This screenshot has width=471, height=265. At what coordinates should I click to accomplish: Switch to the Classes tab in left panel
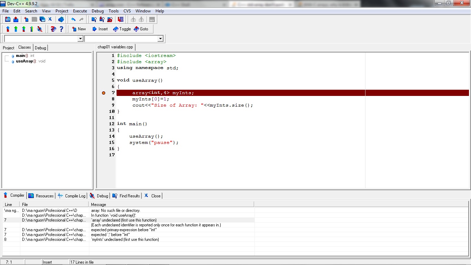point(24,47)
